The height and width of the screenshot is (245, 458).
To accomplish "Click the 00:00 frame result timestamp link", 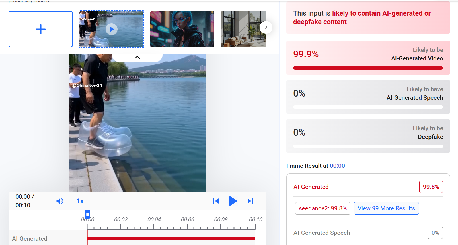I will pos(337,166).
